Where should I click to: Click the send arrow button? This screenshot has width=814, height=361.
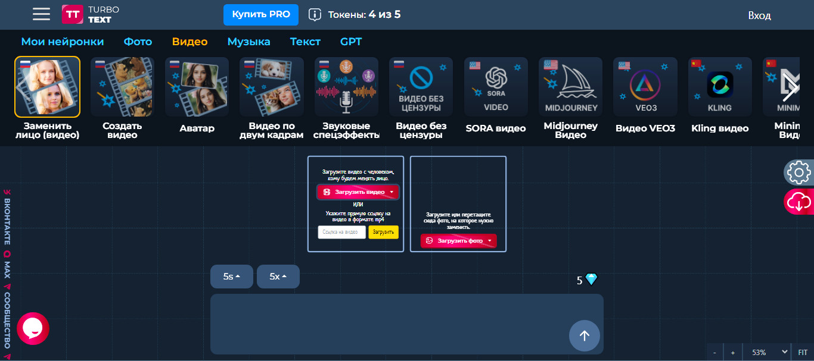584,335
